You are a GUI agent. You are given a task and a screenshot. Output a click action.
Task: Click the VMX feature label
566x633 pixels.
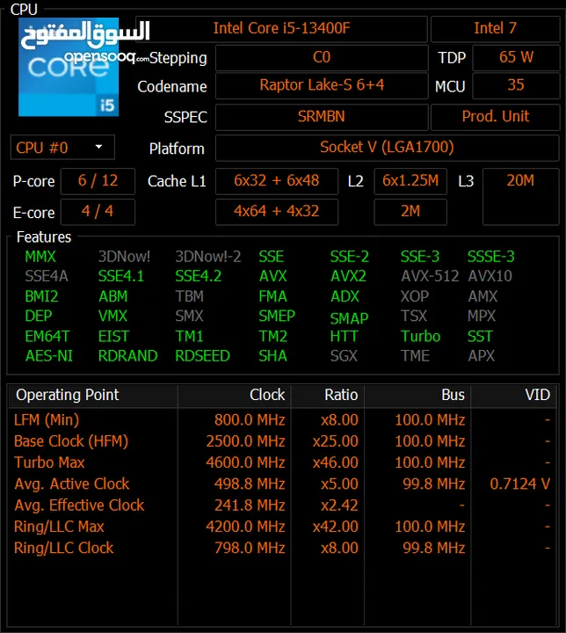[112, 316]
